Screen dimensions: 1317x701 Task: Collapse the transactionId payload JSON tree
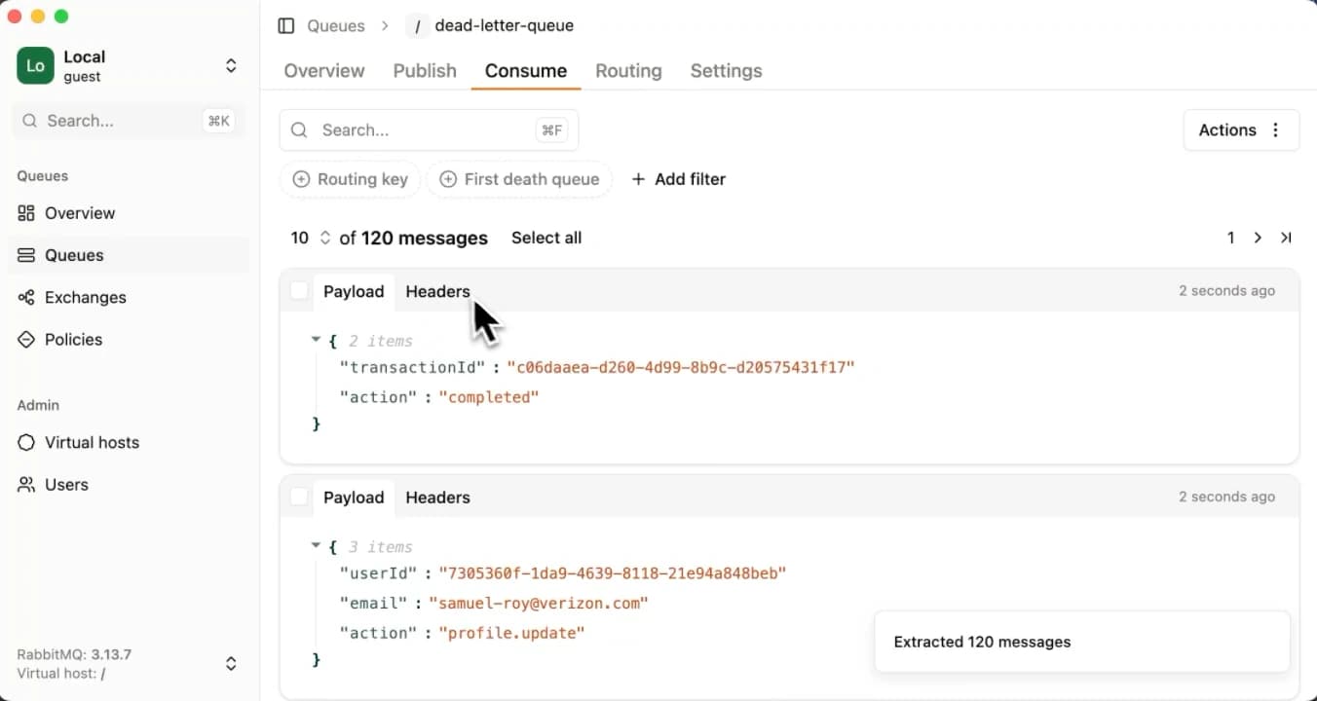pyautogui.click(x=316, y=340)
